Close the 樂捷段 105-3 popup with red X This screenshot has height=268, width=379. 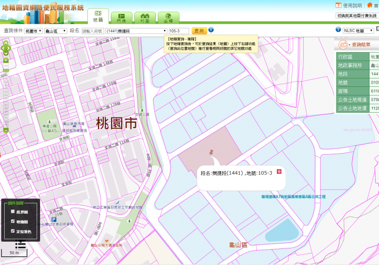[279, 172]
